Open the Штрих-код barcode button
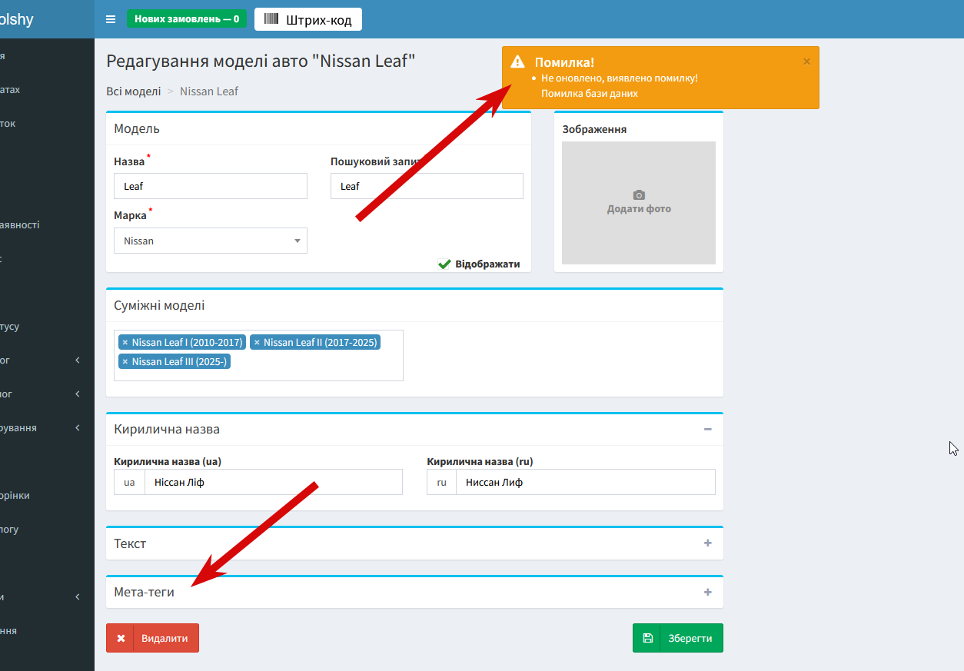This screenshot has width=964, height=671. point(308,20)
